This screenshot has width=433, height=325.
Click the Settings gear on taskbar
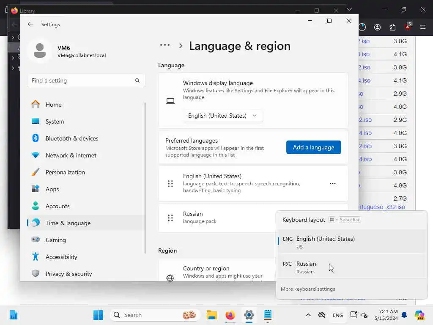pos(249,315)
